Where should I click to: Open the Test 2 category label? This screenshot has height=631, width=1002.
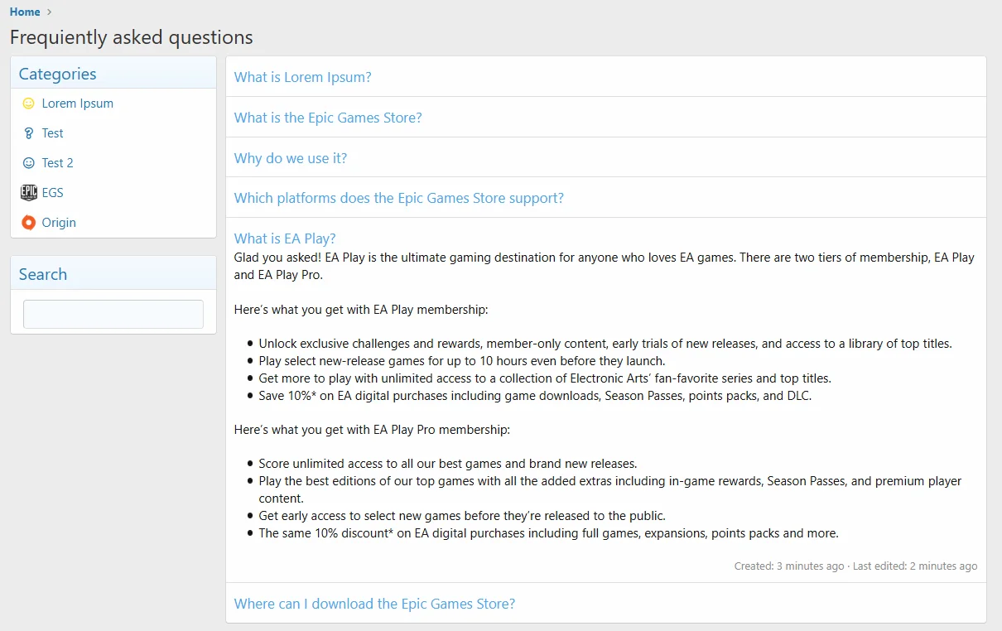pyautogui.click(x=58, y=163)
